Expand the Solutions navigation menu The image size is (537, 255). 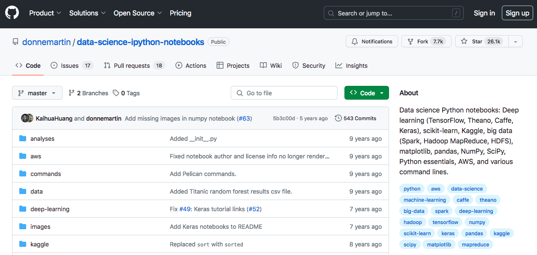pyautogui.click(x=87, y=13)
